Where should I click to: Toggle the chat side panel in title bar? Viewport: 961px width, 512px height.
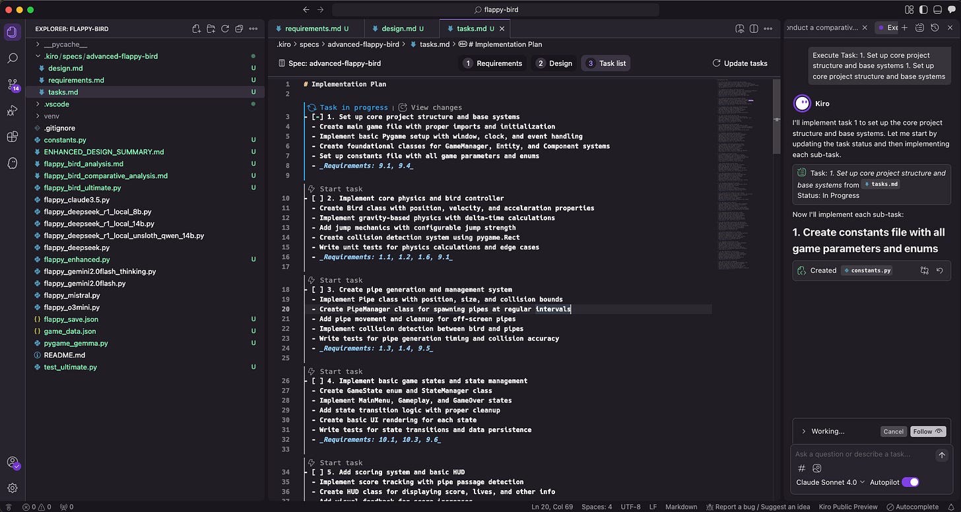pyautogui.click(x=951, y=10)
